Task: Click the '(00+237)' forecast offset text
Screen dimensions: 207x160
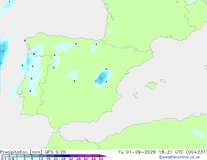Action: coord(197,152)
